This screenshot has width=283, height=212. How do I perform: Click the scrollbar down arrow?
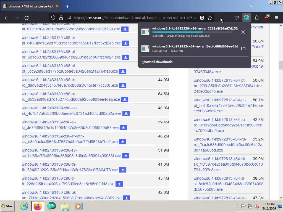click(x=281, y=198)
